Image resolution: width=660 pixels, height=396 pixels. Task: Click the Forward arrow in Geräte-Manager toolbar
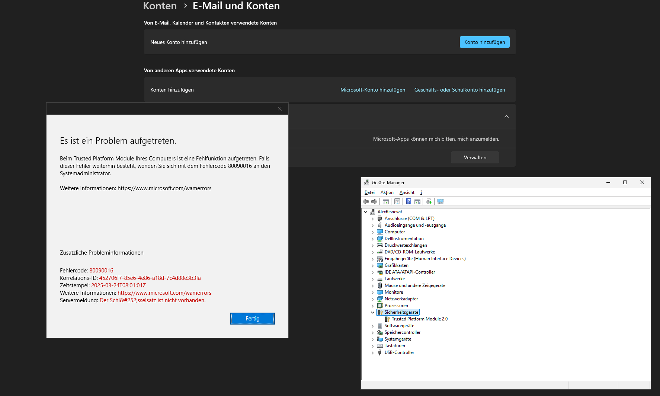point(374,201)
